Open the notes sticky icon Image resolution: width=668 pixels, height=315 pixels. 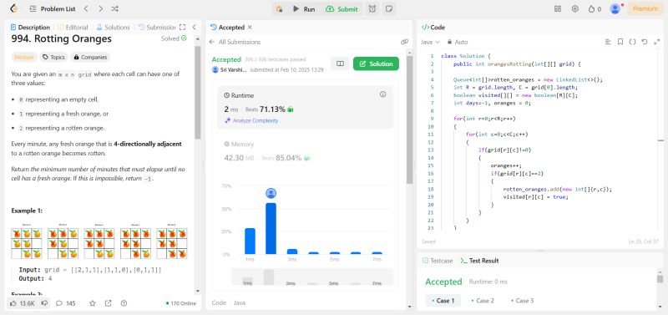[x=388, y=8]
